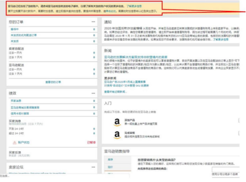The image size is (246, 182).
Task: Click the 查看您的订单 link
Action: [53, 82]
